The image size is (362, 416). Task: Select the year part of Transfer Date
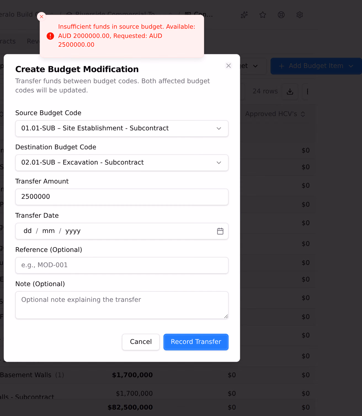73,231
